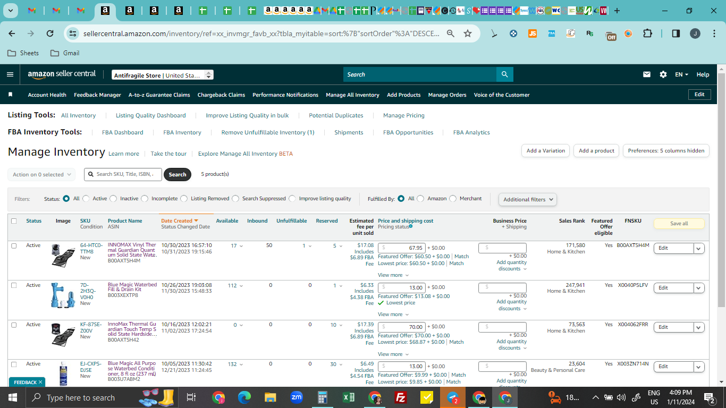Open Manage All Inventory in nav bar
Viewport: 726px width, 408px height.
pos(352,95)
